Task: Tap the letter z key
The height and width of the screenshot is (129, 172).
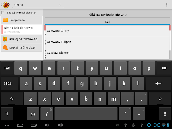Action: click(x=31, y=99)
